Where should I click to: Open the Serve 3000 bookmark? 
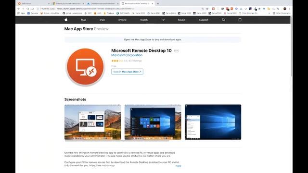[x=184, y=13]
